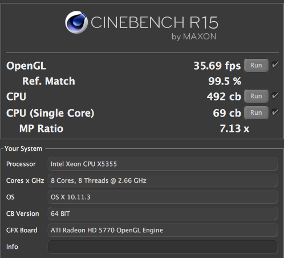Select the CPU score 492 cb
The width and height of the screenshot is (284, 258).
point(224,96)
